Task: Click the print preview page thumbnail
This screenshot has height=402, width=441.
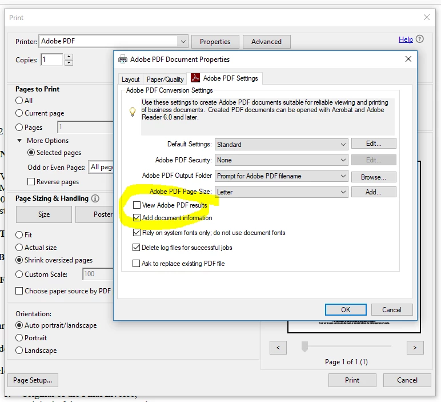Action: 354,326
